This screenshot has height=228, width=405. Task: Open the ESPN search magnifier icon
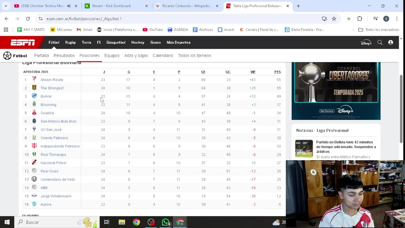(x=380, y=42)
